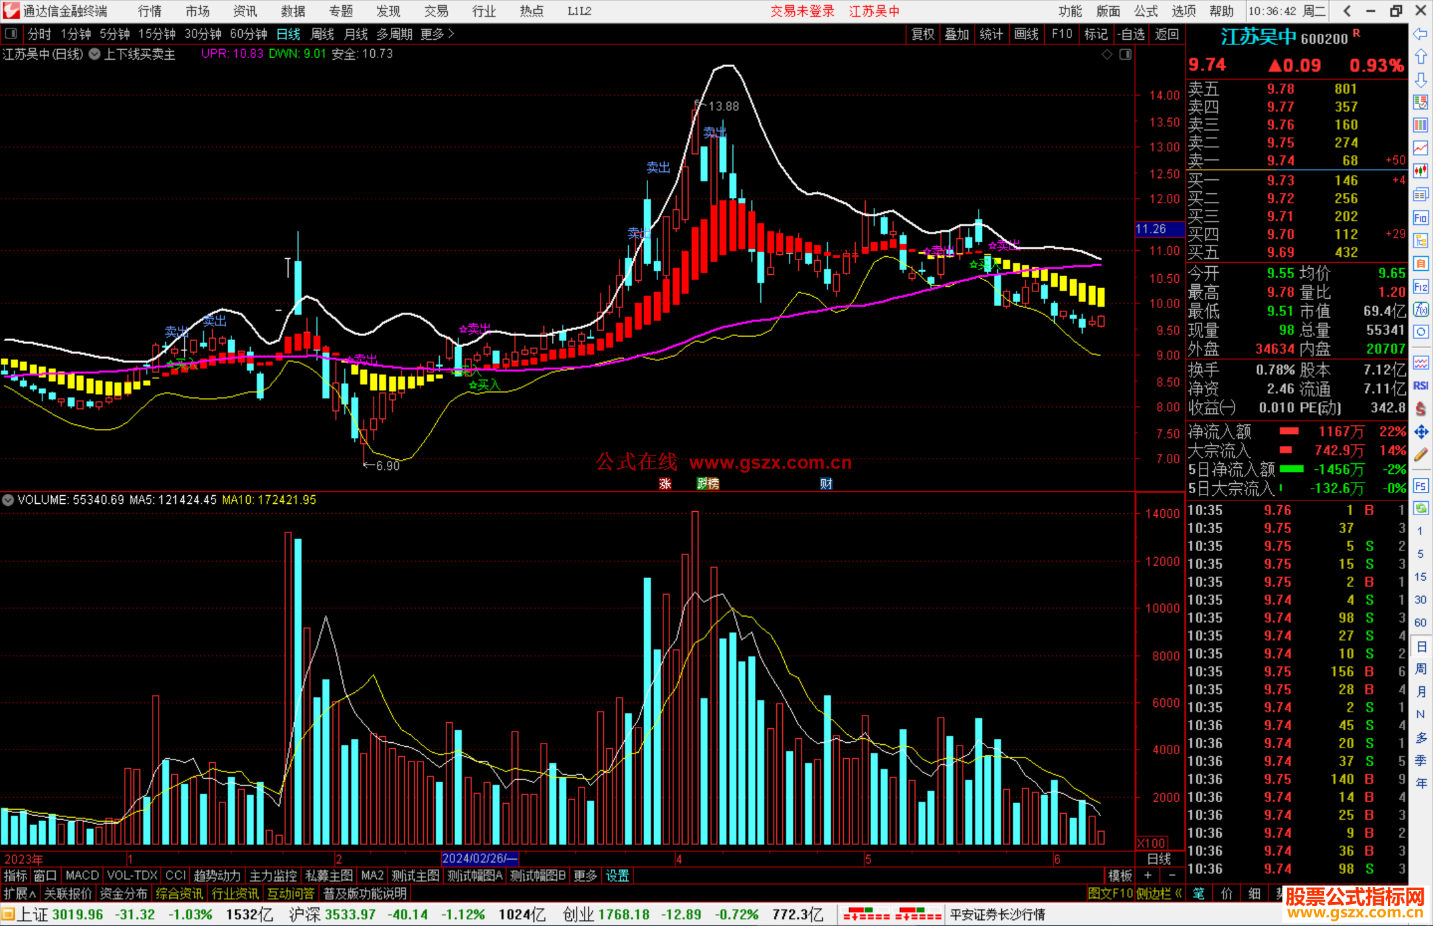Select the pencil drawing tool icon

coord(1420,455)
